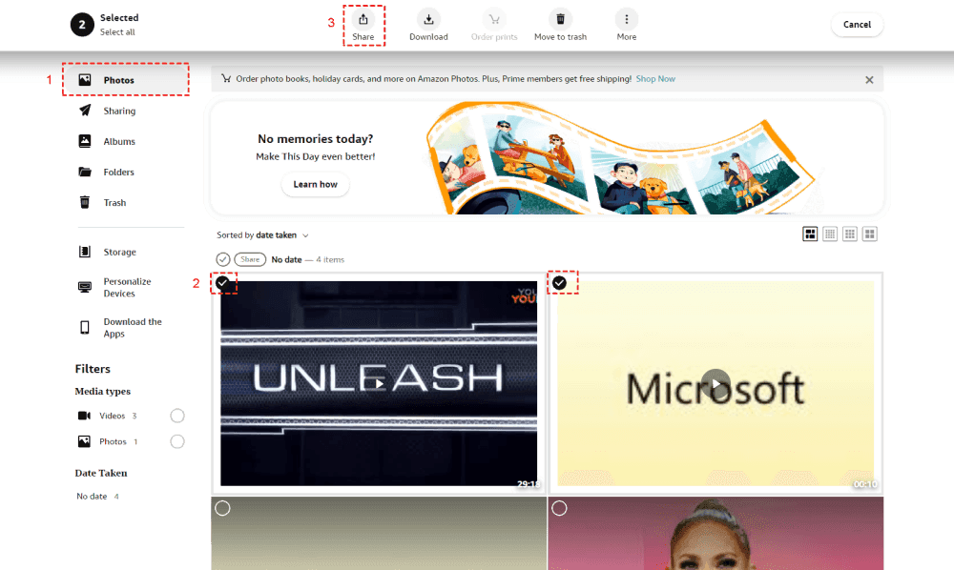Click the Trash can icon in sidebar
954x570 pixels.
click(85, 202)
